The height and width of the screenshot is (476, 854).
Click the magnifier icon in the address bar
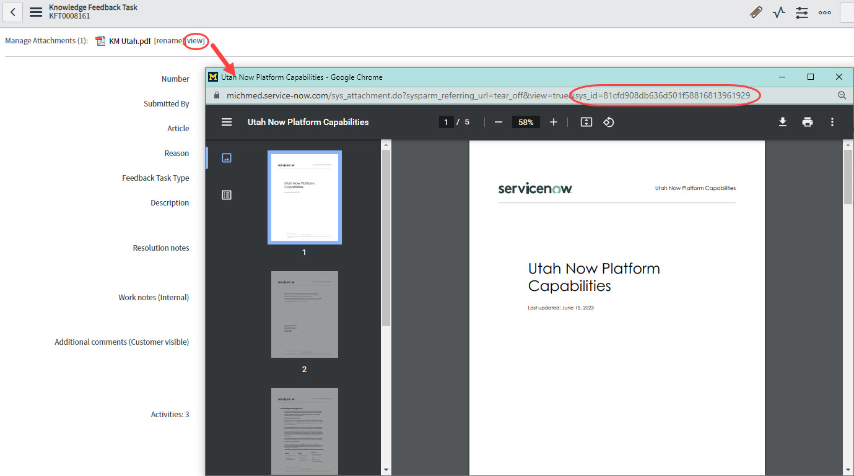841,95
